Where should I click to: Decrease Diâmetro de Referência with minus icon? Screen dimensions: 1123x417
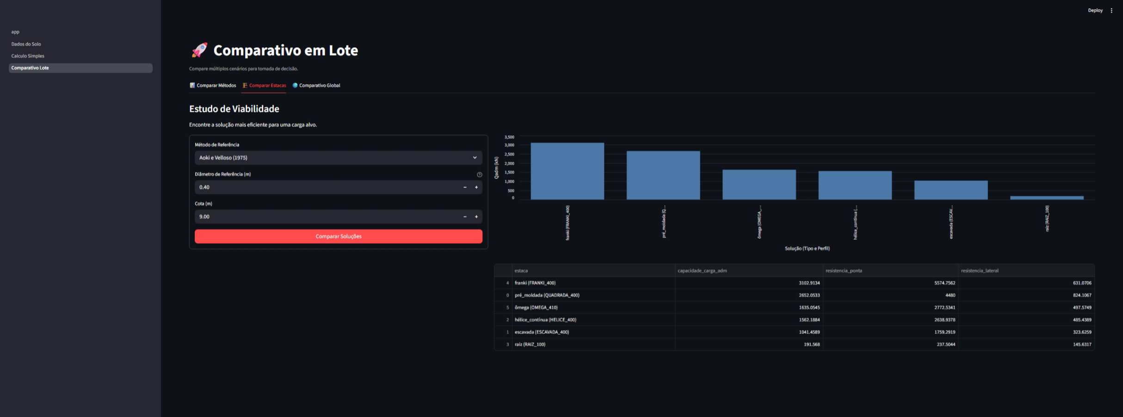465,187
